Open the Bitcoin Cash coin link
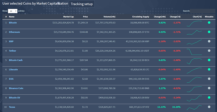 point(16,60)
